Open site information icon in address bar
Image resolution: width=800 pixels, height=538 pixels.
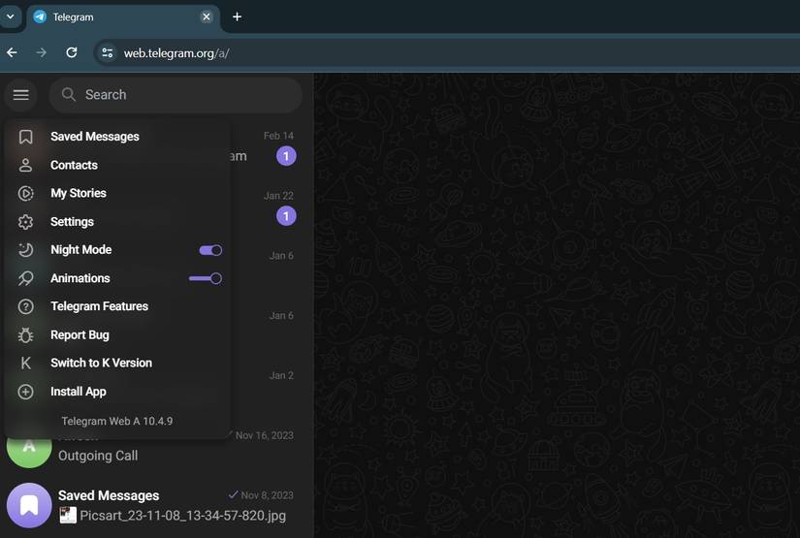tap(107, 53)
